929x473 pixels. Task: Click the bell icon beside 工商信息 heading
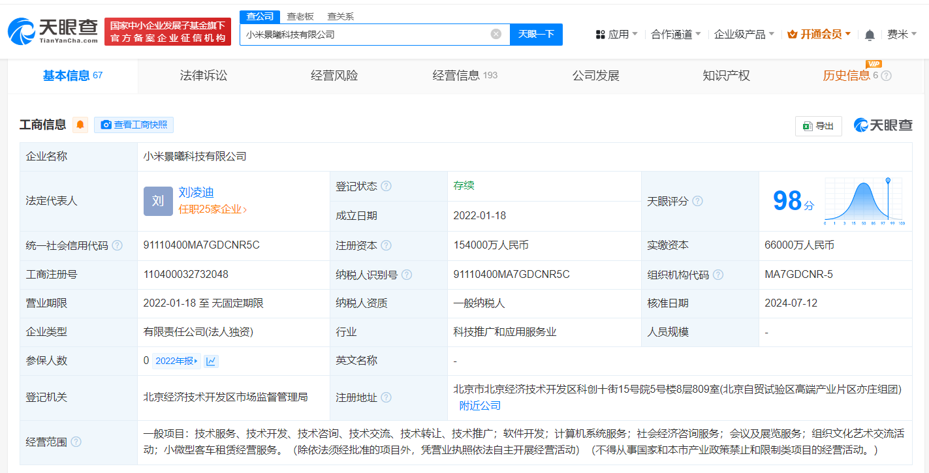coord(80,124)
